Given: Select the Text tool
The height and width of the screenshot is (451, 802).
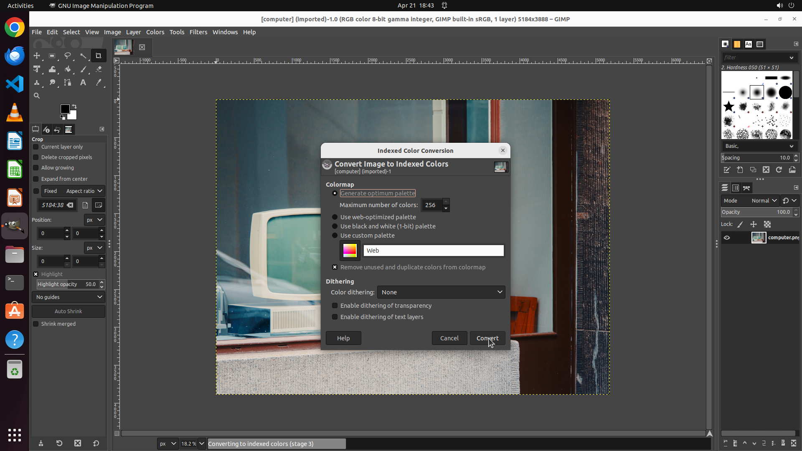Looking at the screenshot, I should click(83, 83).
